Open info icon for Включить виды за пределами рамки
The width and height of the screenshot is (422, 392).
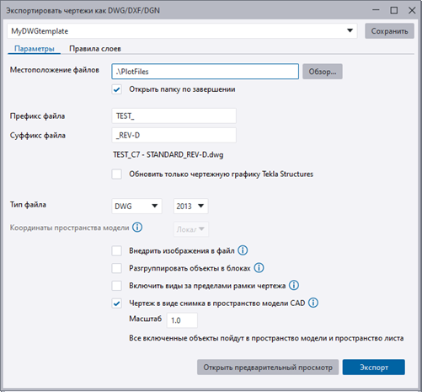[x=294, y=286]
